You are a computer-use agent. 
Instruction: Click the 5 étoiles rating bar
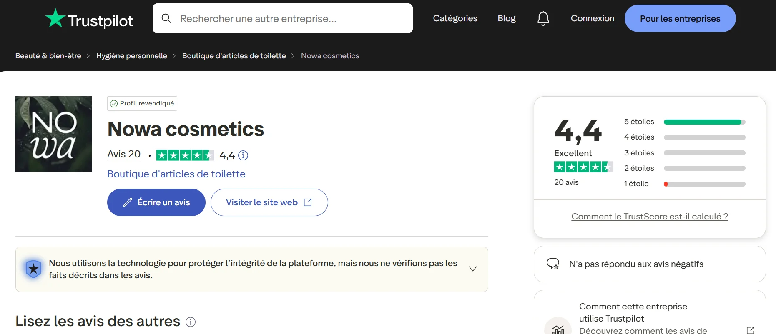click(705, 122)
